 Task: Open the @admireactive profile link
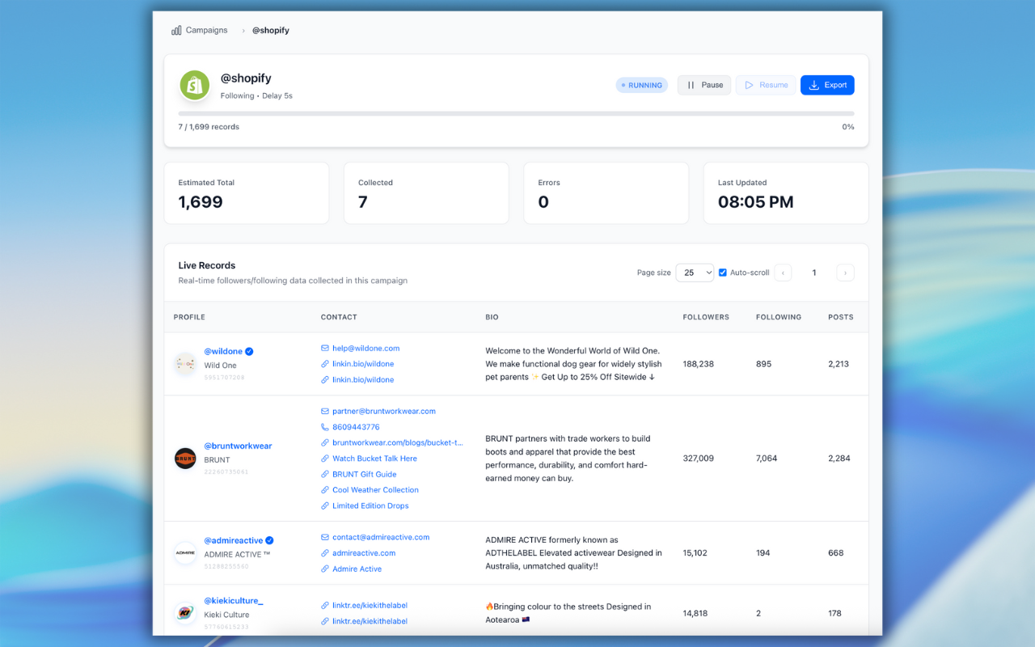tap(234, 540)
